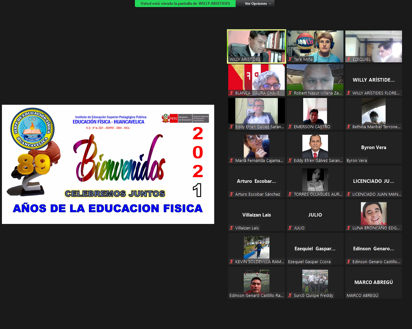This screenshot has width=412, height=329.
Task: Click the muted mic icon on EZEQUIEL tile
Action: (x=349, y=59)
